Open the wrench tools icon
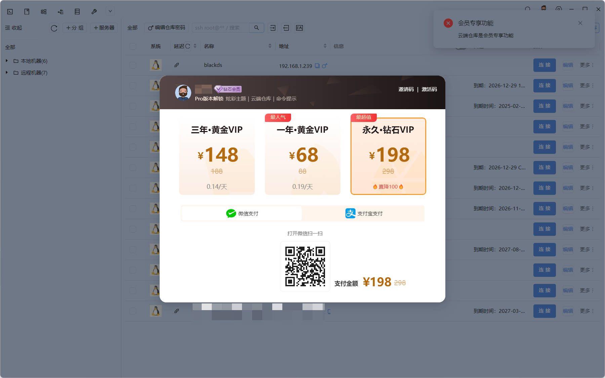This screenshot has width=605, height=378. point(94,12)
